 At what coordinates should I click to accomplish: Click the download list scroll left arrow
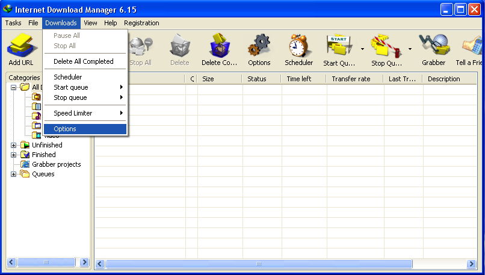(100, 264)
